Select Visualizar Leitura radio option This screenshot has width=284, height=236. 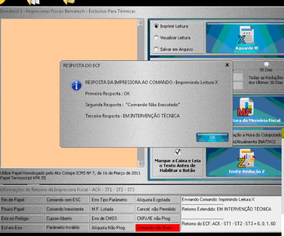[156, 38]
